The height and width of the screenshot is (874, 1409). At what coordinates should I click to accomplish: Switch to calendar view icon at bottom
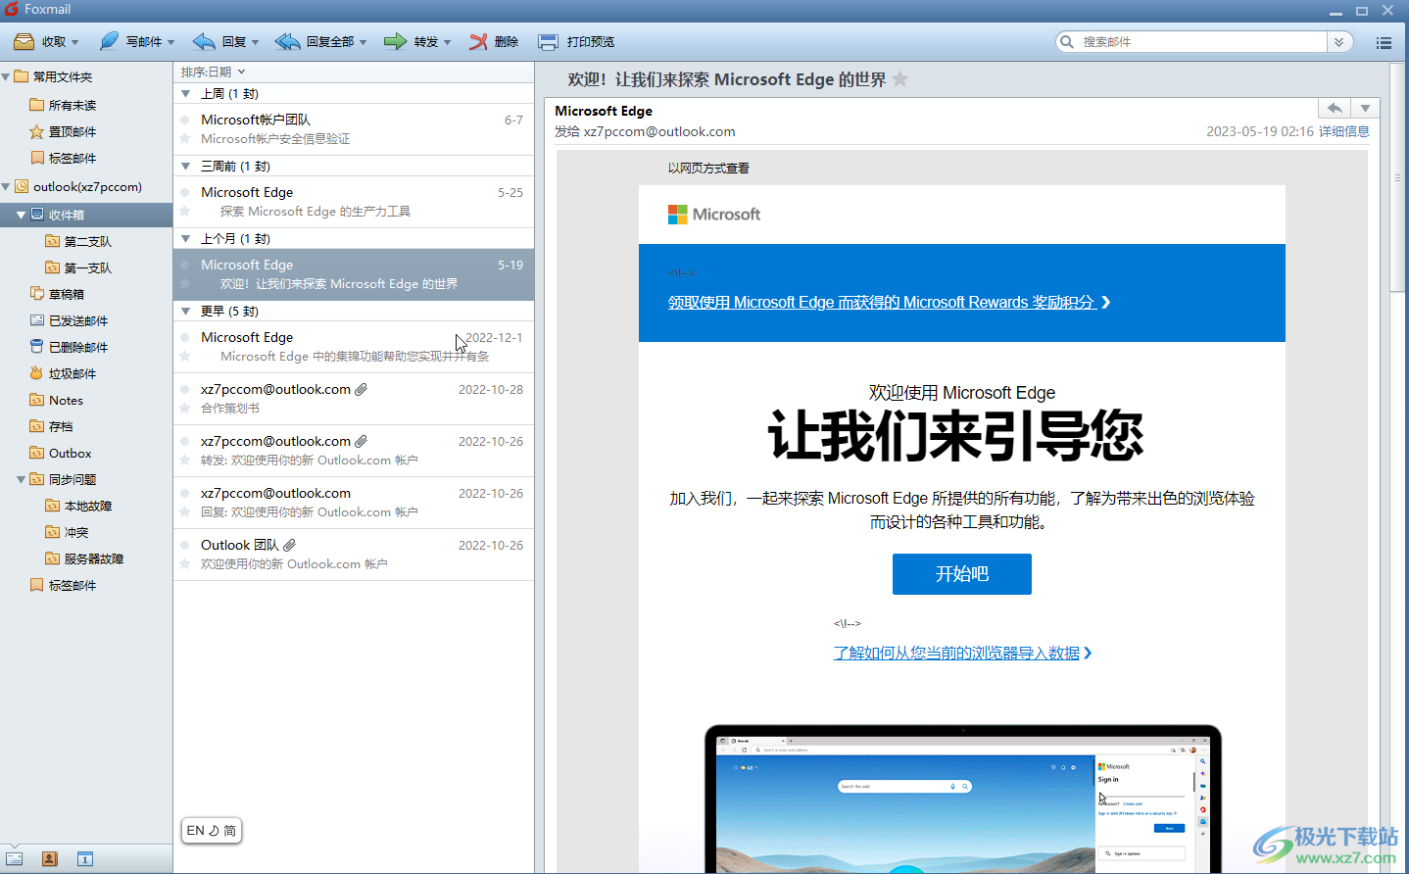pyautogui.click(x=85, y=859)
